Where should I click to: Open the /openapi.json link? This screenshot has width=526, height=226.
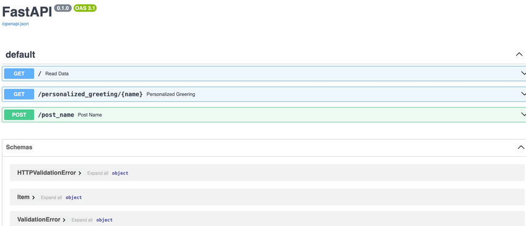point(15,24)
